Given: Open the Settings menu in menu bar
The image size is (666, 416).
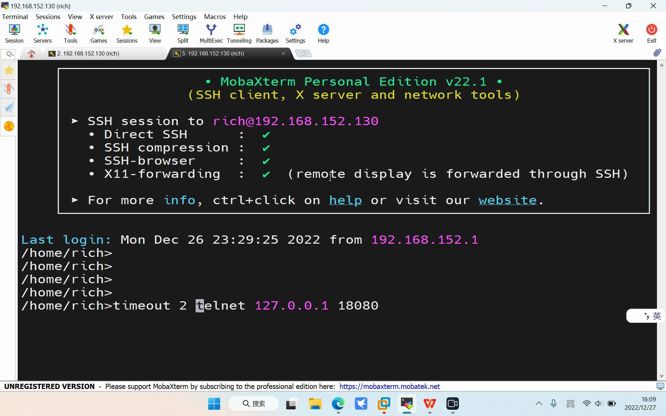Looking at the screenshot, I should click(184, 17).
